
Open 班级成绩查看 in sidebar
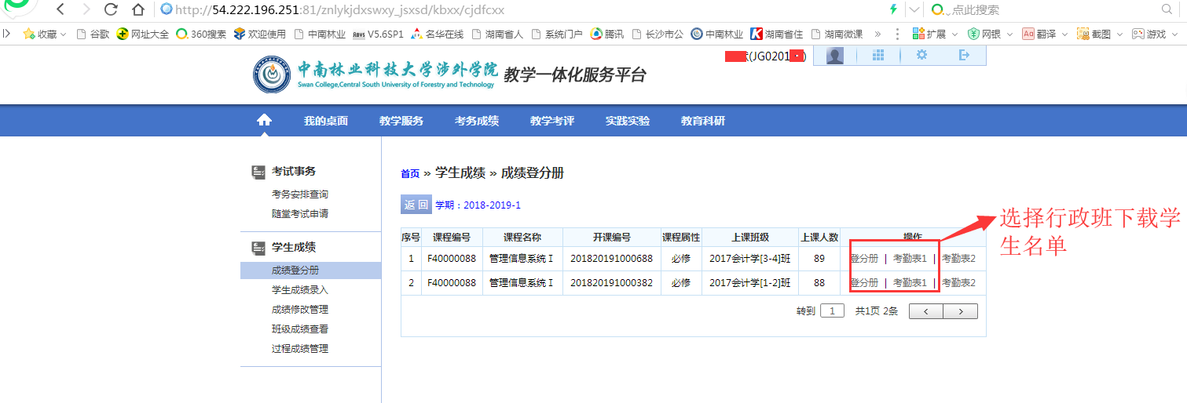tap(300, 329)
